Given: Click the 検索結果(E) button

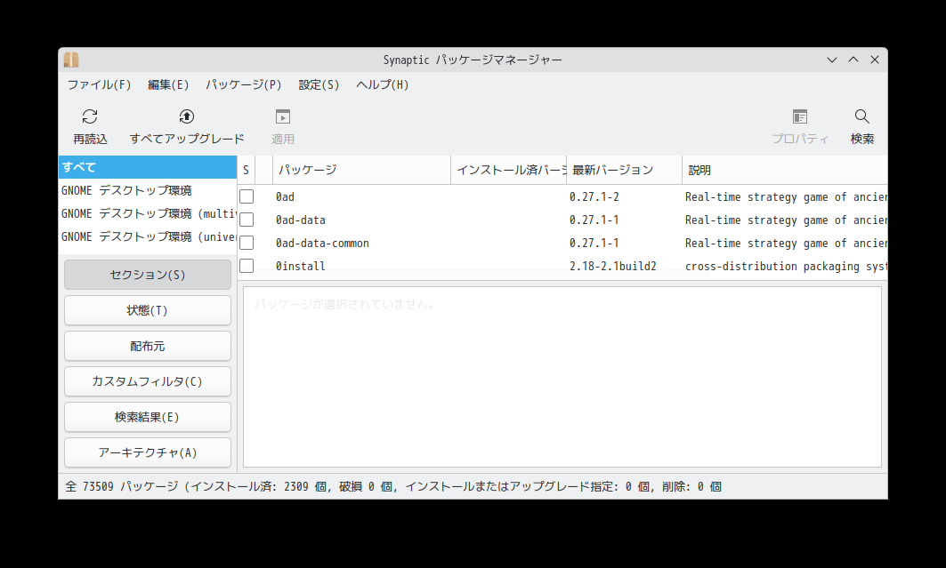Looking at the screenshot, I should pyautogui.click(x=148, y=417).
